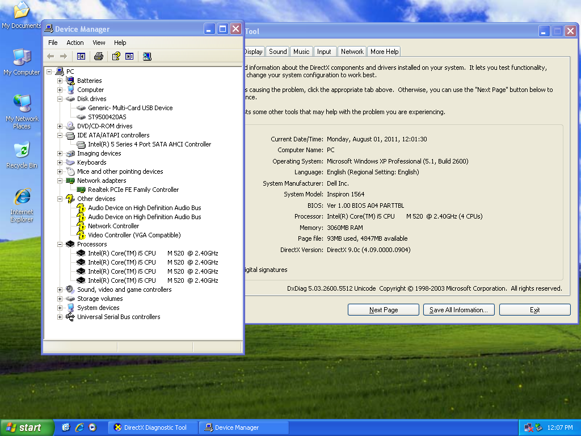The height and width of the screenshot is (436, 581).
Task: Collapse the Processors category
Action: [x=60, y=244]
